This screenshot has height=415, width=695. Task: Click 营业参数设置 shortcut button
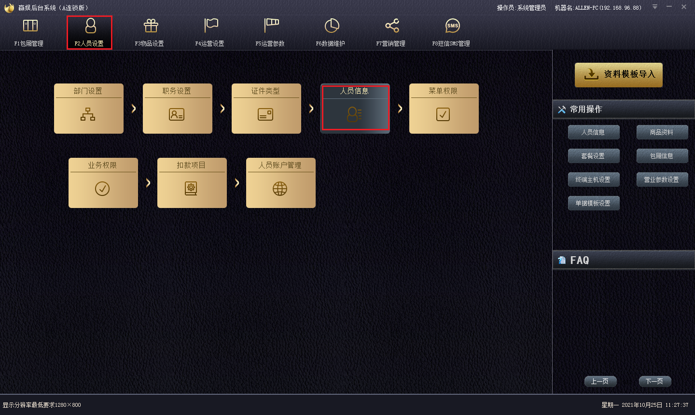click(x=662, y=180)
